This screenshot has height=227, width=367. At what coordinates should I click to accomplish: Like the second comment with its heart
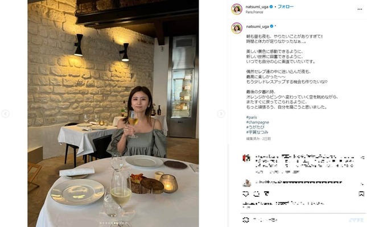pyautogui.click(x=362, y=183)
